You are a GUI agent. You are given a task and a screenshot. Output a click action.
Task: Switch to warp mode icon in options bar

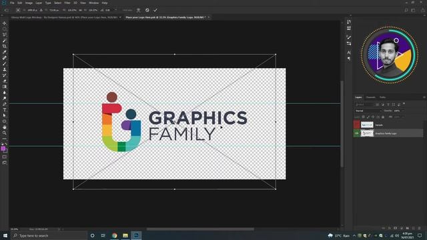(138, 10)
